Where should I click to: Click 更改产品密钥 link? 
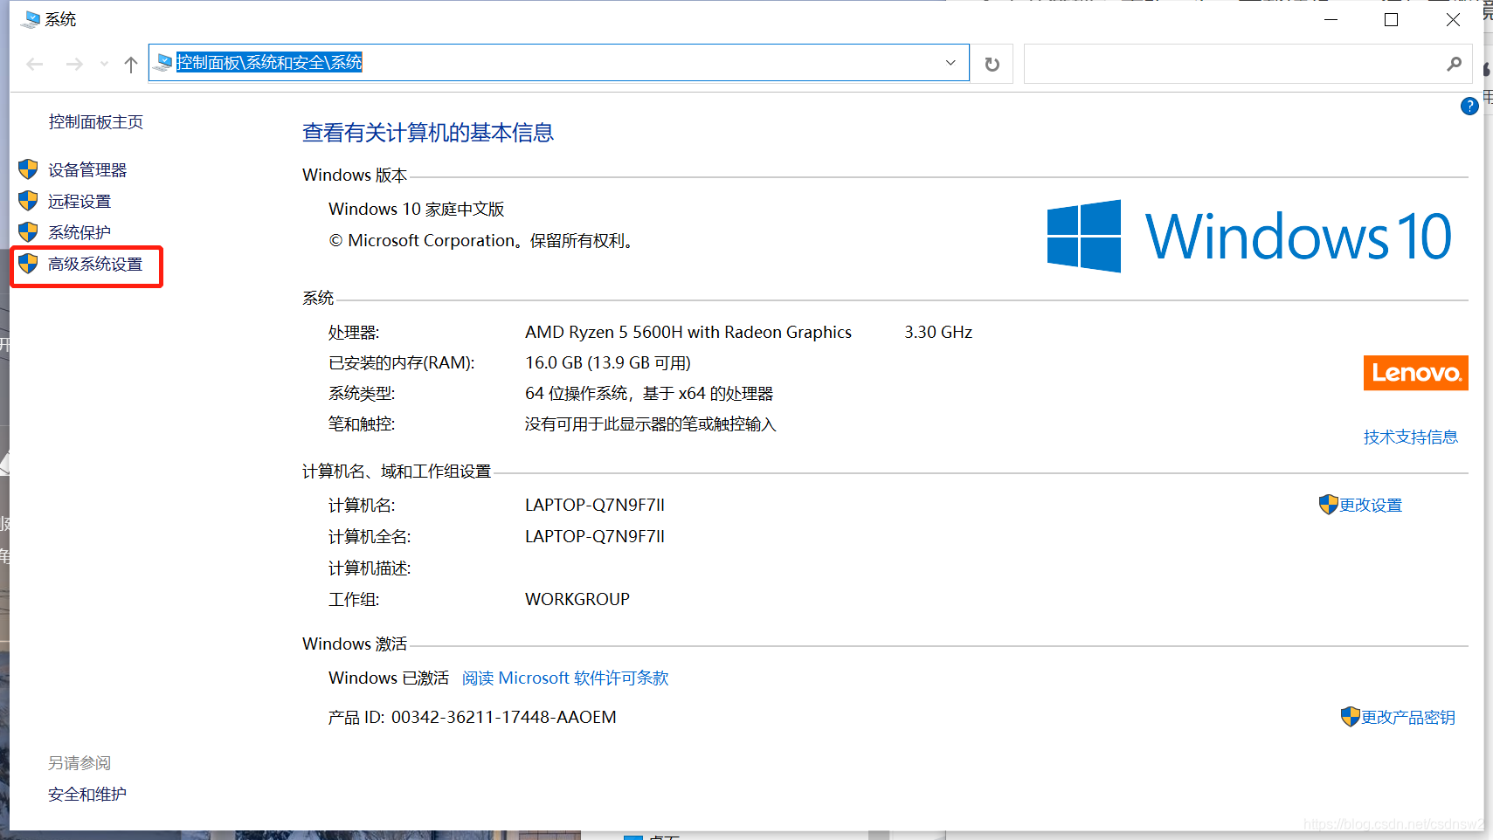coord(1408,717)
